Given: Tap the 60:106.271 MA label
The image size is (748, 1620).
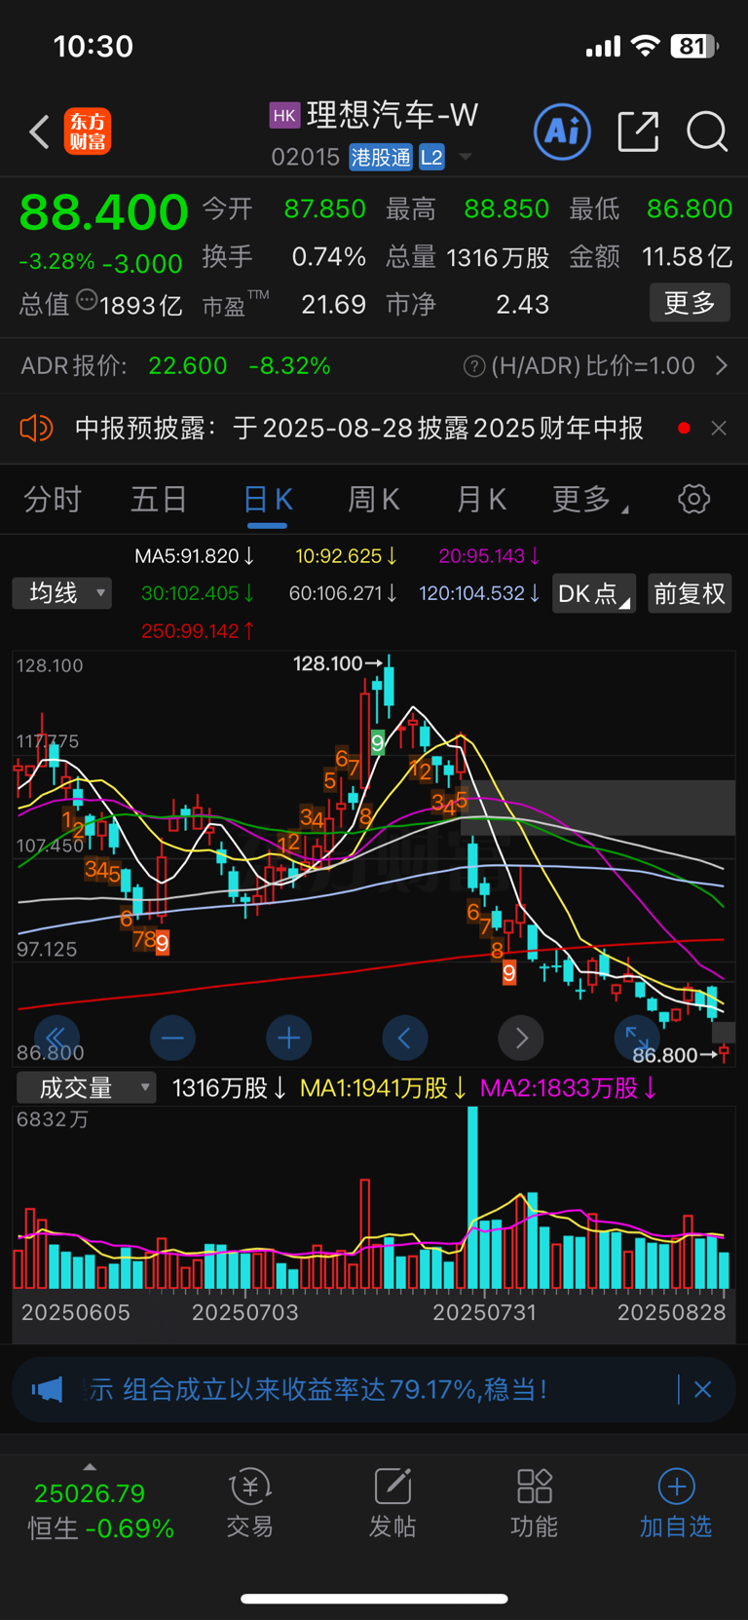Looking at the screenshot, I should tap(343, 592).
